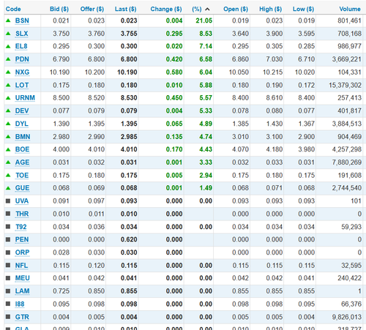Sort table by Change ($) column
This screenshot has width=366, height=330.
(166, 9)
